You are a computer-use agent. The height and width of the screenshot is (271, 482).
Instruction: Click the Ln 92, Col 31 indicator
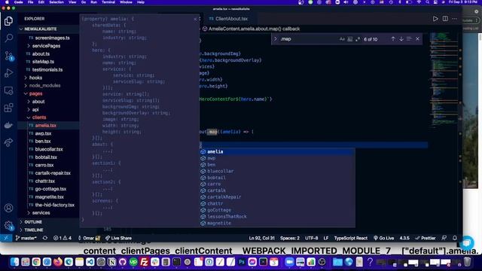[x=261, y=238]
